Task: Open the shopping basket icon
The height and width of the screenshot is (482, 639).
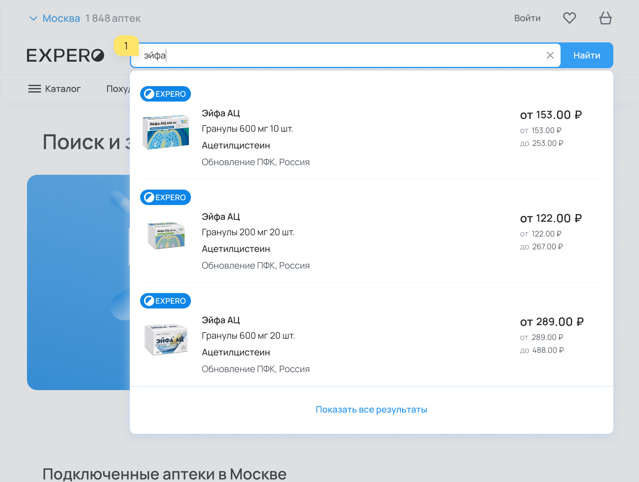Action: [605, 18]
